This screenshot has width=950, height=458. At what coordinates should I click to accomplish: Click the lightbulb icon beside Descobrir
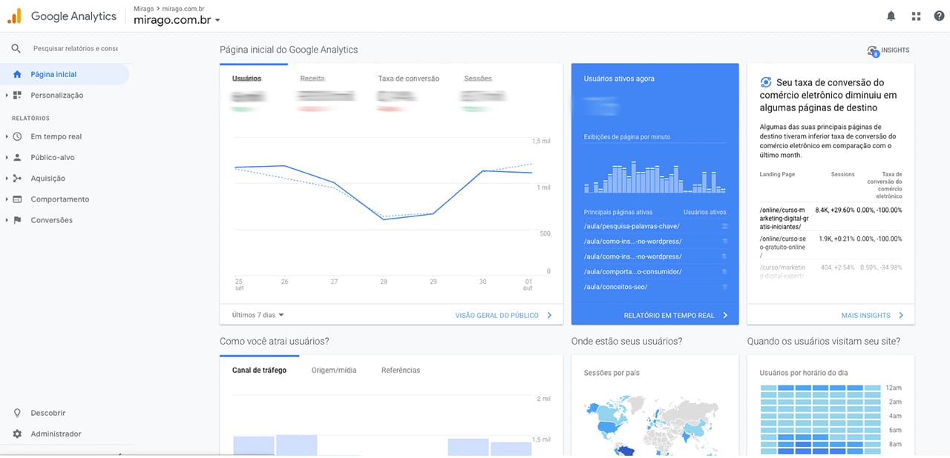click(x=17, y=413)
